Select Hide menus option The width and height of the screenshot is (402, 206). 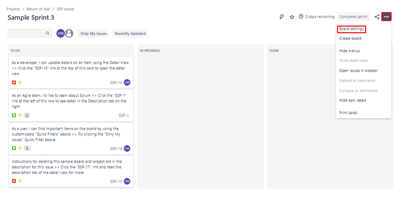[349, 51]
